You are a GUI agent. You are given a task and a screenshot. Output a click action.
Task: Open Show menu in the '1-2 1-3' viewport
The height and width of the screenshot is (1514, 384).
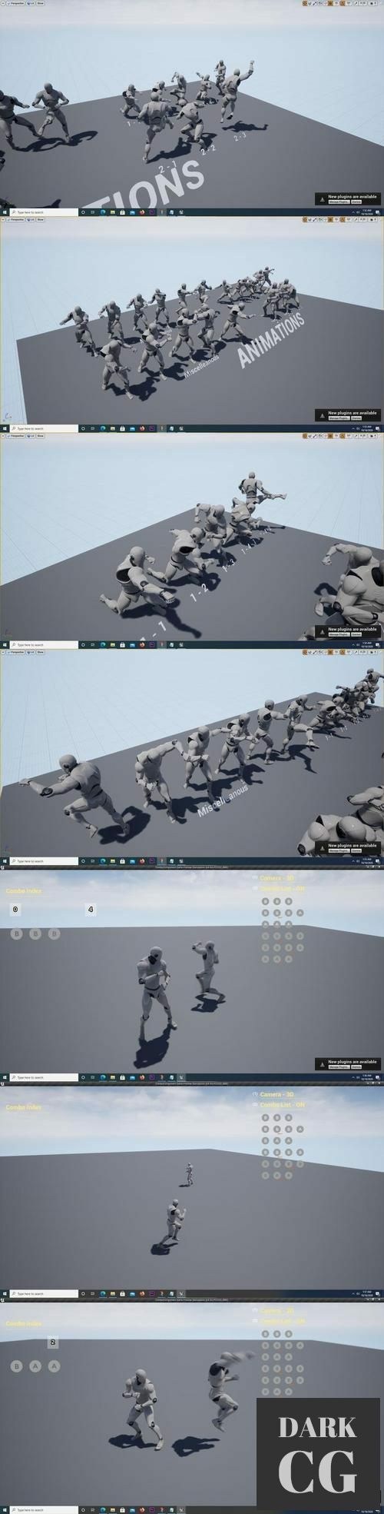point(41,436)
